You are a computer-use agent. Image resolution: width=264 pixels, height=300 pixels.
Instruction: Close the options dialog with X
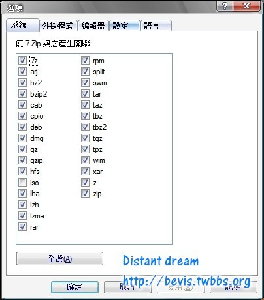pyautogui.click(x=246, y=6)
